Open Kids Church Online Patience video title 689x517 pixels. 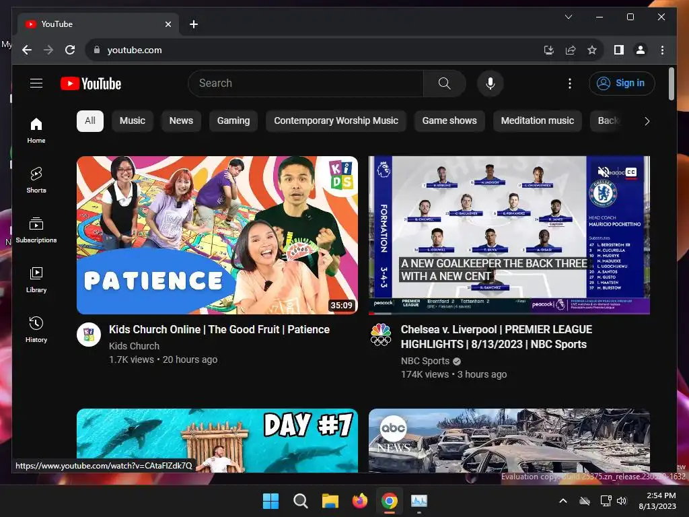219,329
